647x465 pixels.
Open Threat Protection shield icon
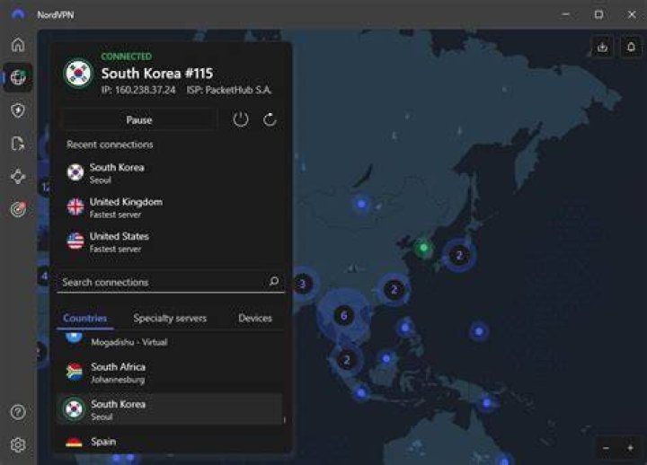(x=18, y=110)
